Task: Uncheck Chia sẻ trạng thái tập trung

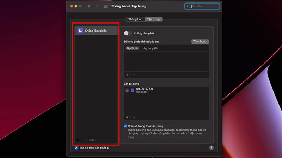Action: click(x=125, y=126)
